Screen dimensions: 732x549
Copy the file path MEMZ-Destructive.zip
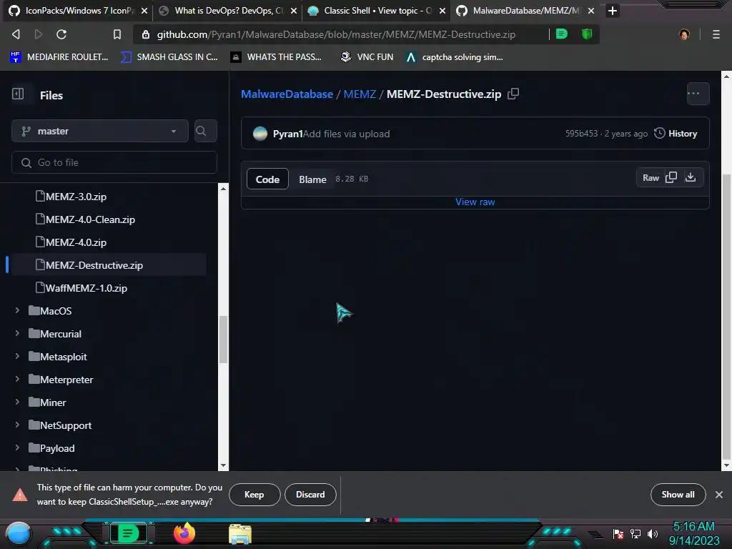point(513,94)
